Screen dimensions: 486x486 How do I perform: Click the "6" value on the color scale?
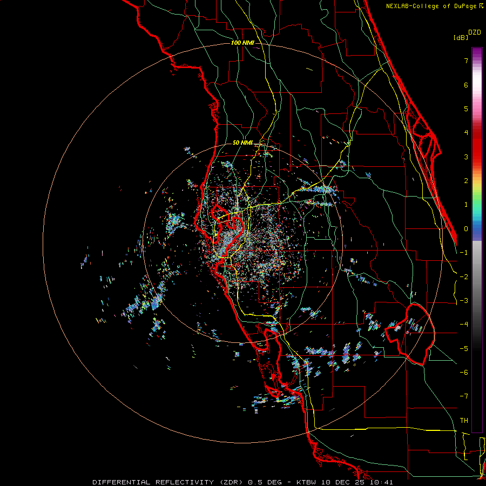(466, 85)
